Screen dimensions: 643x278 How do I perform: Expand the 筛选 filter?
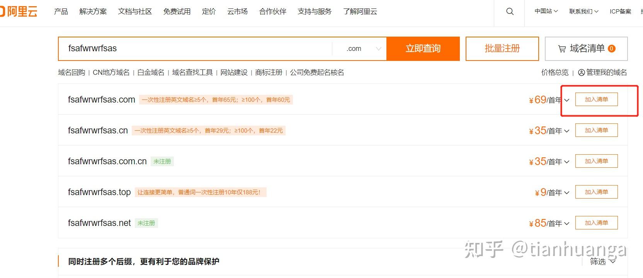602,261
